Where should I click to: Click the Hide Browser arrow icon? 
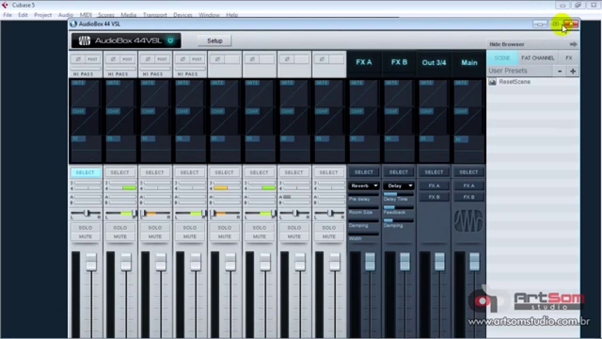(x=573, y=44)
